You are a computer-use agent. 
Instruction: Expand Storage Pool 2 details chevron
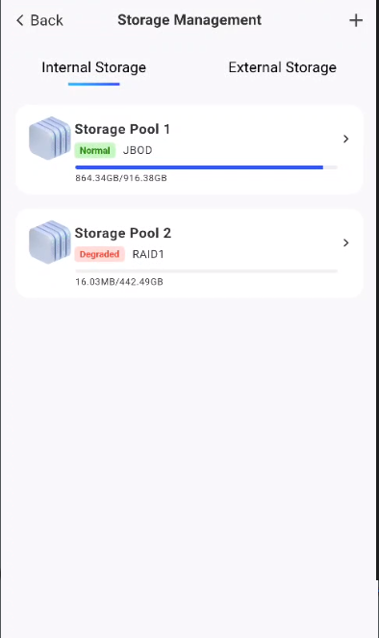coord(346,242)
